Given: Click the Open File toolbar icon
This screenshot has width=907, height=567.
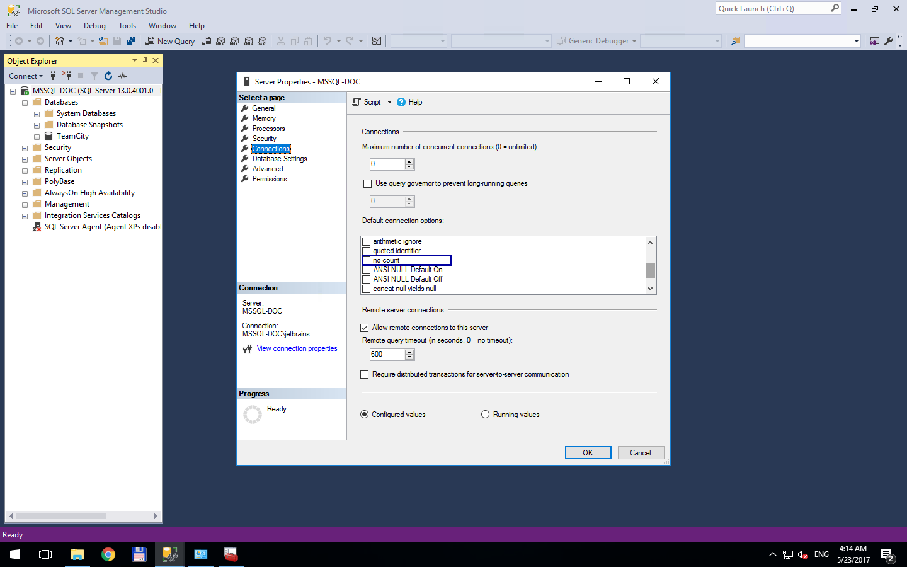Looking at the screenshot, I should coord(103,41).
